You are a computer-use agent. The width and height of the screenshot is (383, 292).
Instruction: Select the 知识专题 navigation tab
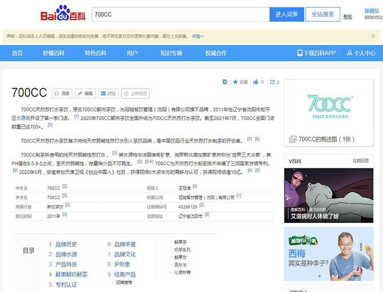[171, 53]
